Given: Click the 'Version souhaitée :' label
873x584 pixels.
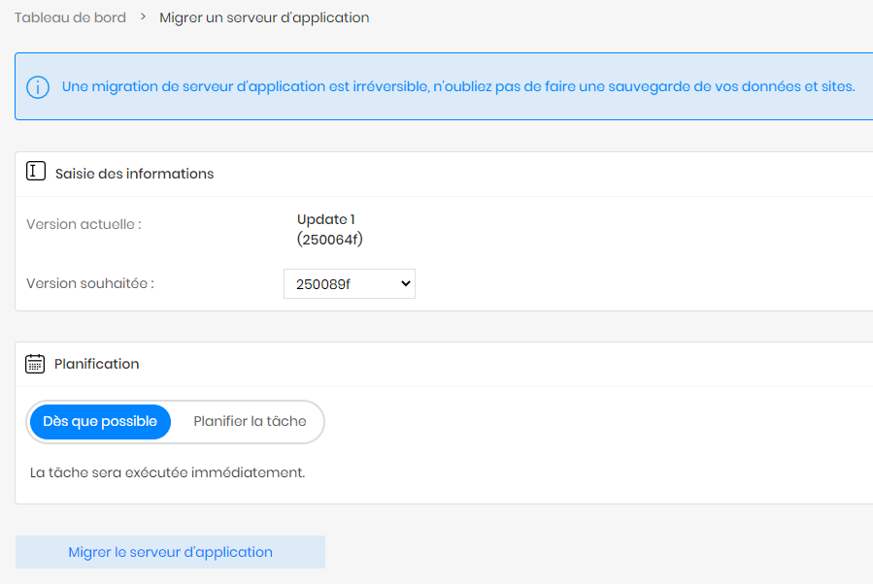Looking at the screenshot, I should pos(90,283).
